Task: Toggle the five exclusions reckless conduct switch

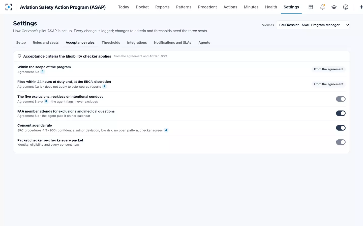Action: point(341,99)
